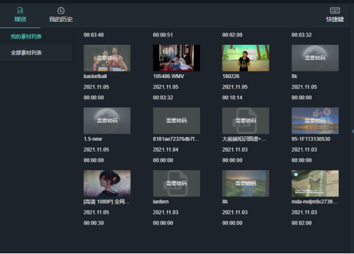The height and width of the screenshot is (254, 354).
Task: Open the 快捷键 keyboard shortcuts icon
Action: (335, 10)
